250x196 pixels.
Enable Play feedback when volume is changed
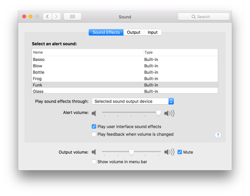coord(94,134)
